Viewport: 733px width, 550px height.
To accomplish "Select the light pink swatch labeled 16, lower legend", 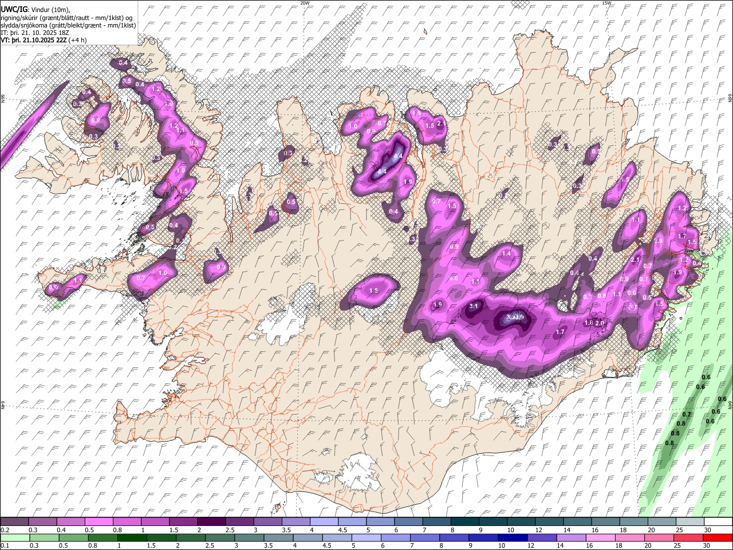I will pyautogui.click(x=601, y=537).
